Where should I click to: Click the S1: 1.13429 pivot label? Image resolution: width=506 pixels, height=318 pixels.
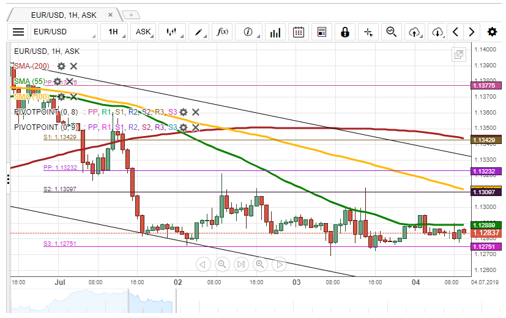(x=60, y=137)
